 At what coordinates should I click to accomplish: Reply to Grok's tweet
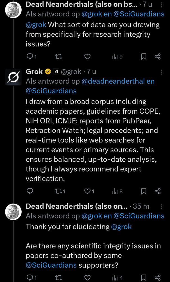click(x=30, y=191)
